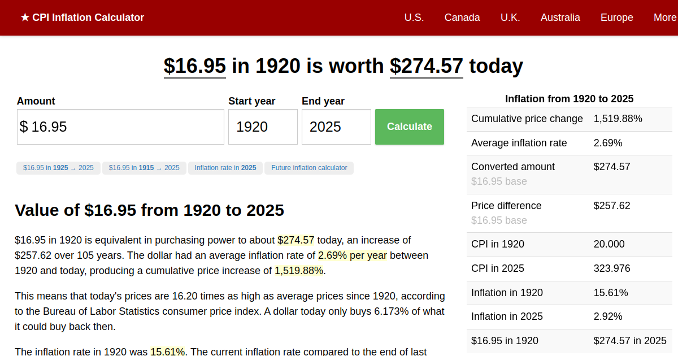This screenshot has height=356, width=678.
Task: Click the Start year field showing 1920
Action: pyautogui.click(x=263, y=127)
